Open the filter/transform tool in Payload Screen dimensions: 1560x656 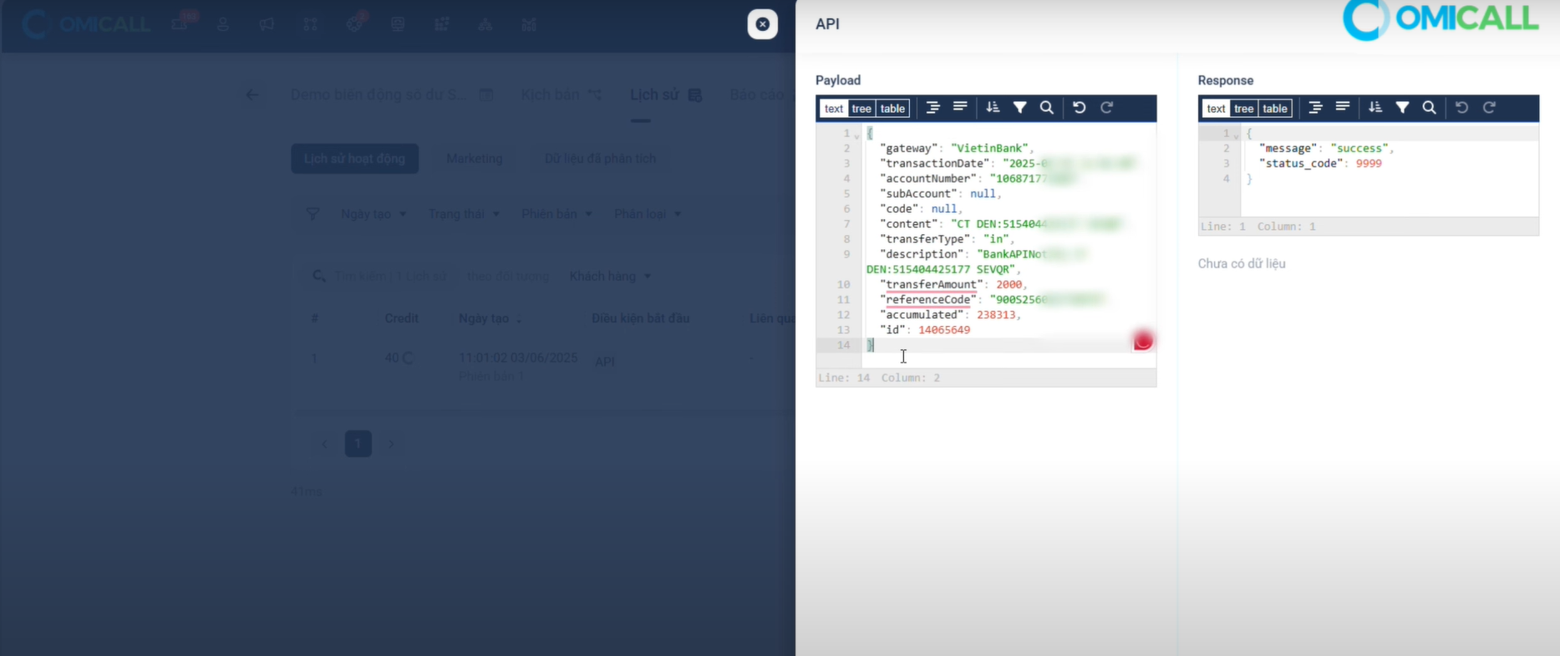tap(1020, 108)
